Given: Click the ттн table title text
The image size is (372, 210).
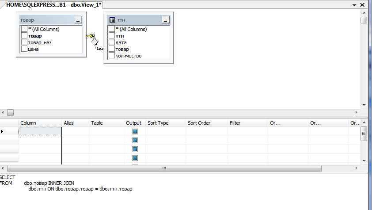Looking at the screenshot, I should 121,20.
